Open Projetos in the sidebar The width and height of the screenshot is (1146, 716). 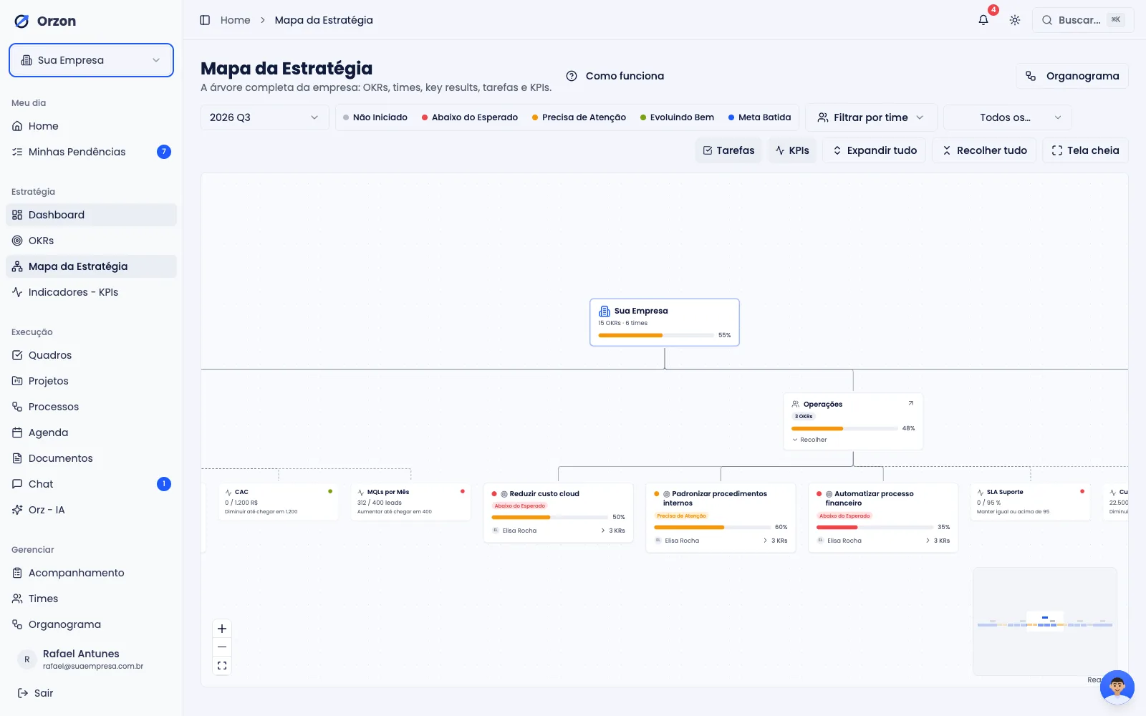click(91, 381)
